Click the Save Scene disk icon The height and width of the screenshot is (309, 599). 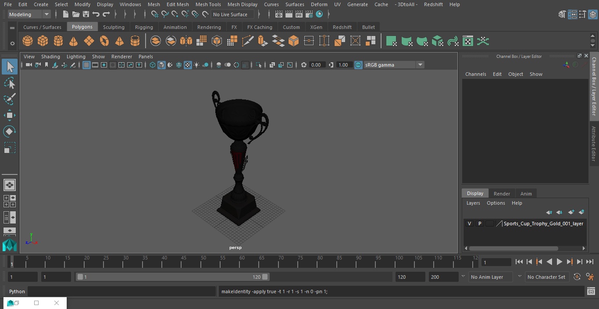pyautogui.click(x=86, y=14)
